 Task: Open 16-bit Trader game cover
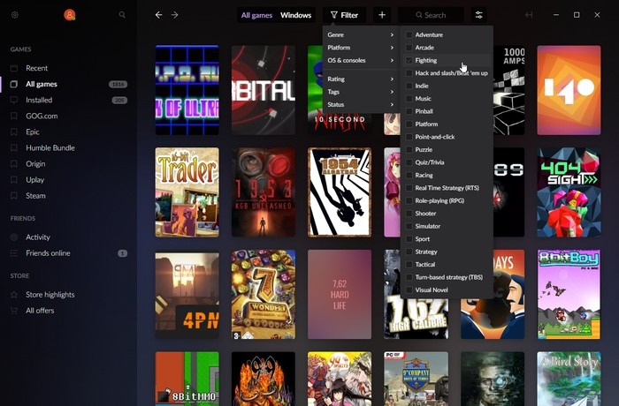tap(187, 192)
